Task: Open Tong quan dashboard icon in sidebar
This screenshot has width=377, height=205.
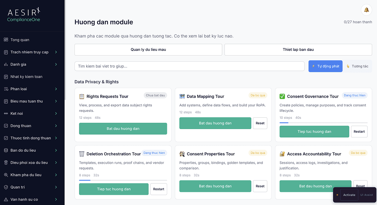Action: (6, 40)
